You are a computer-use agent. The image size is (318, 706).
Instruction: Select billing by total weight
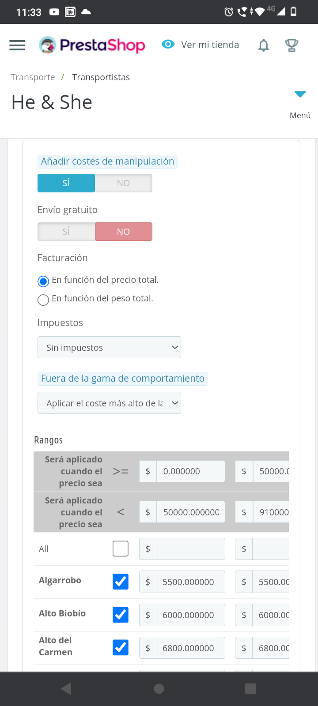point(43,300)
